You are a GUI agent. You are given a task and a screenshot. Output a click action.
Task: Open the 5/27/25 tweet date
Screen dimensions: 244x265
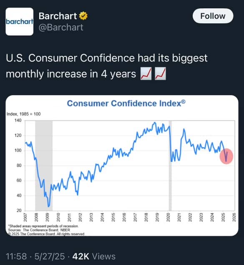click(50, 256)
